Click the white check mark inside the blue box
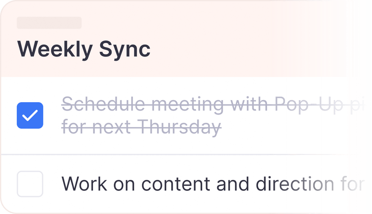372x214 pixels. tap(30, 115)
